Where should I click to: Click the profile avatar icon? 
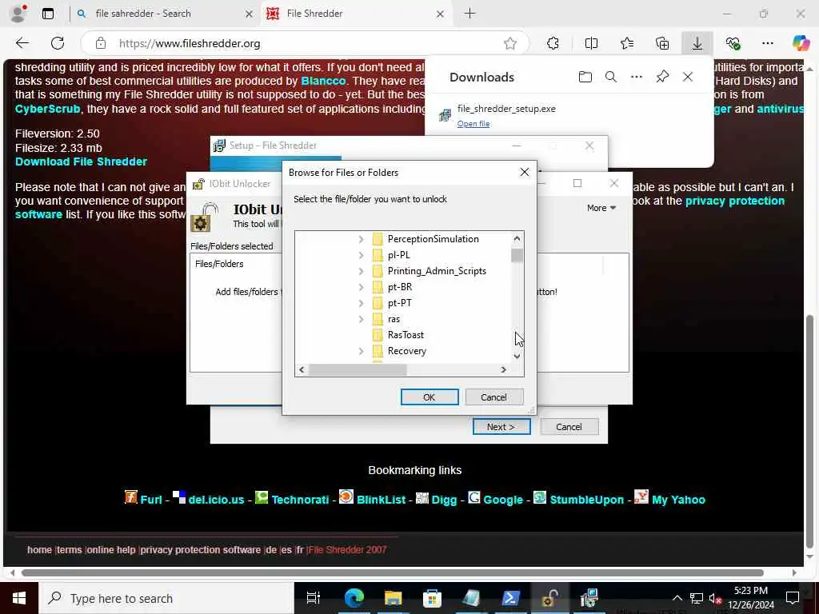18,13
